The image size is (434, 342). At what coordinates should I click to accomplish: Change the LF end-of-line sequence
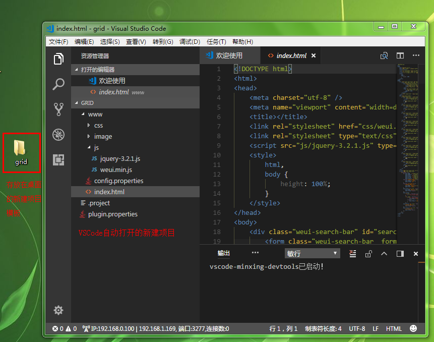376,329
